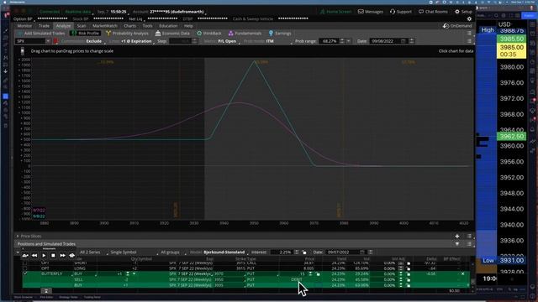Click the SPX symbol input field
The width and height of the screenshot is (538, 302).
(x=30, y=41)
